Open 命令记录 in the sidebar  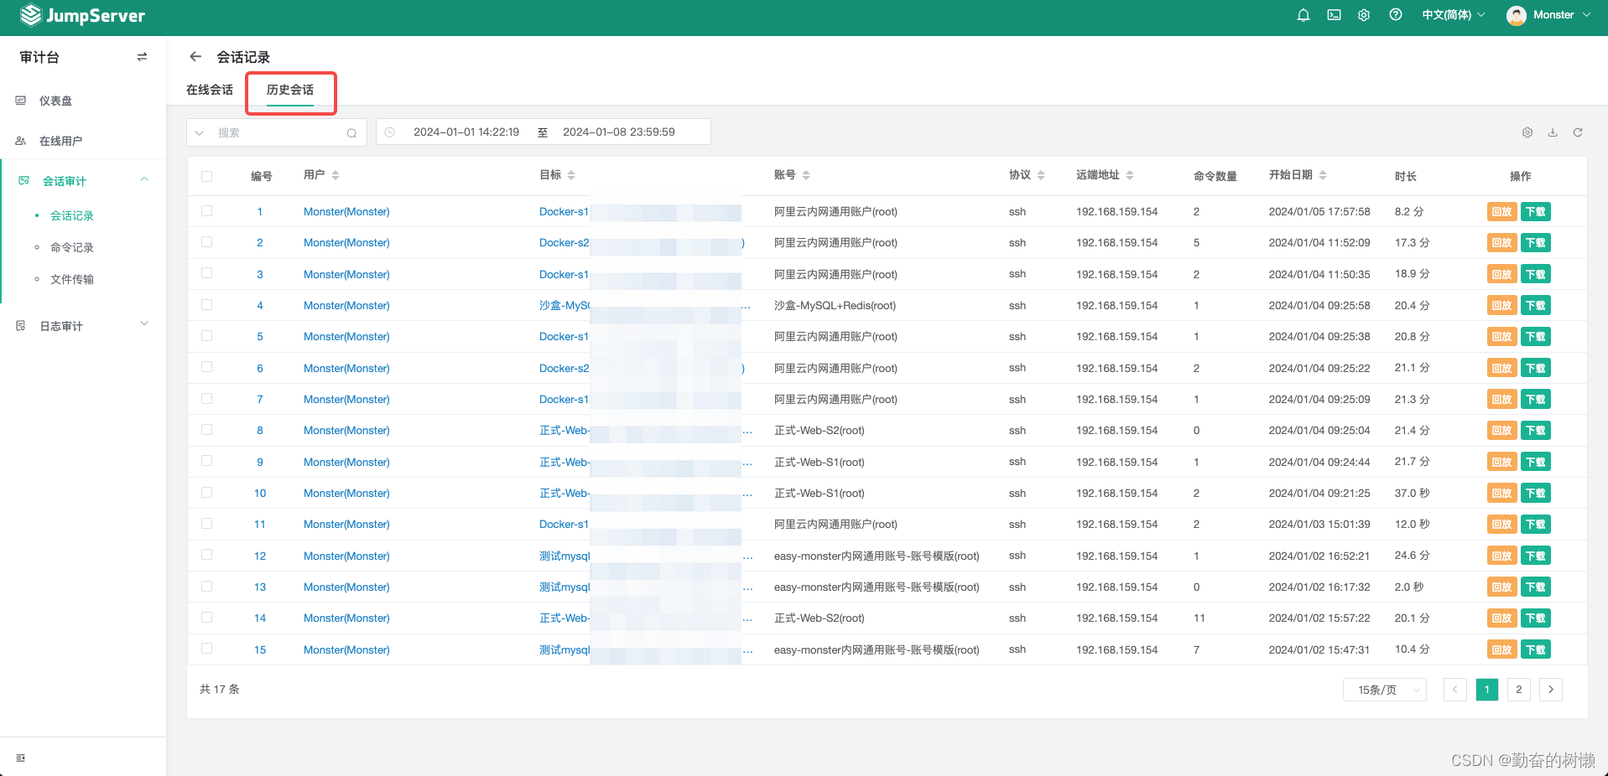pyautogui.click(x=72, y=247)
